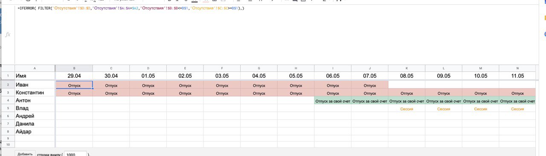Select column E header
Viewport: 546px width, 156px height.
(x=185, y=68)
